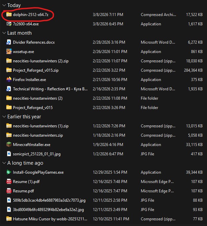Collapse the Last month group
Screen dimensions: 207x226
tap(4, 33)
